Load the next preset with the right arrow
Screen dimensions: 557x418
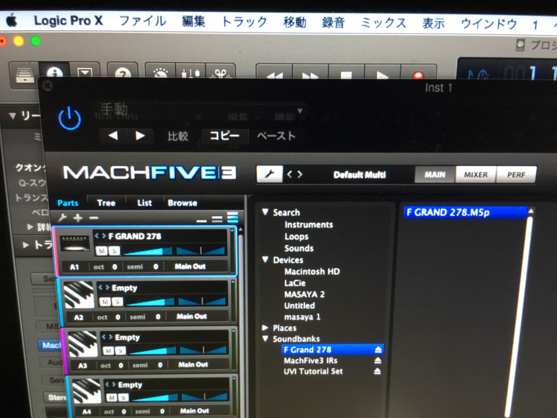coord(140,135)
